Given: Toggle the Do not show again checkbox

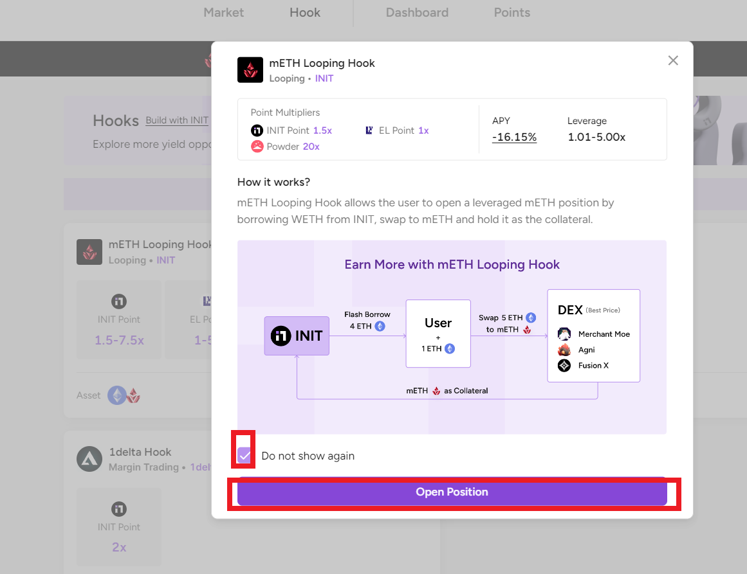Looking at the screenshot, I should point(244,456).
